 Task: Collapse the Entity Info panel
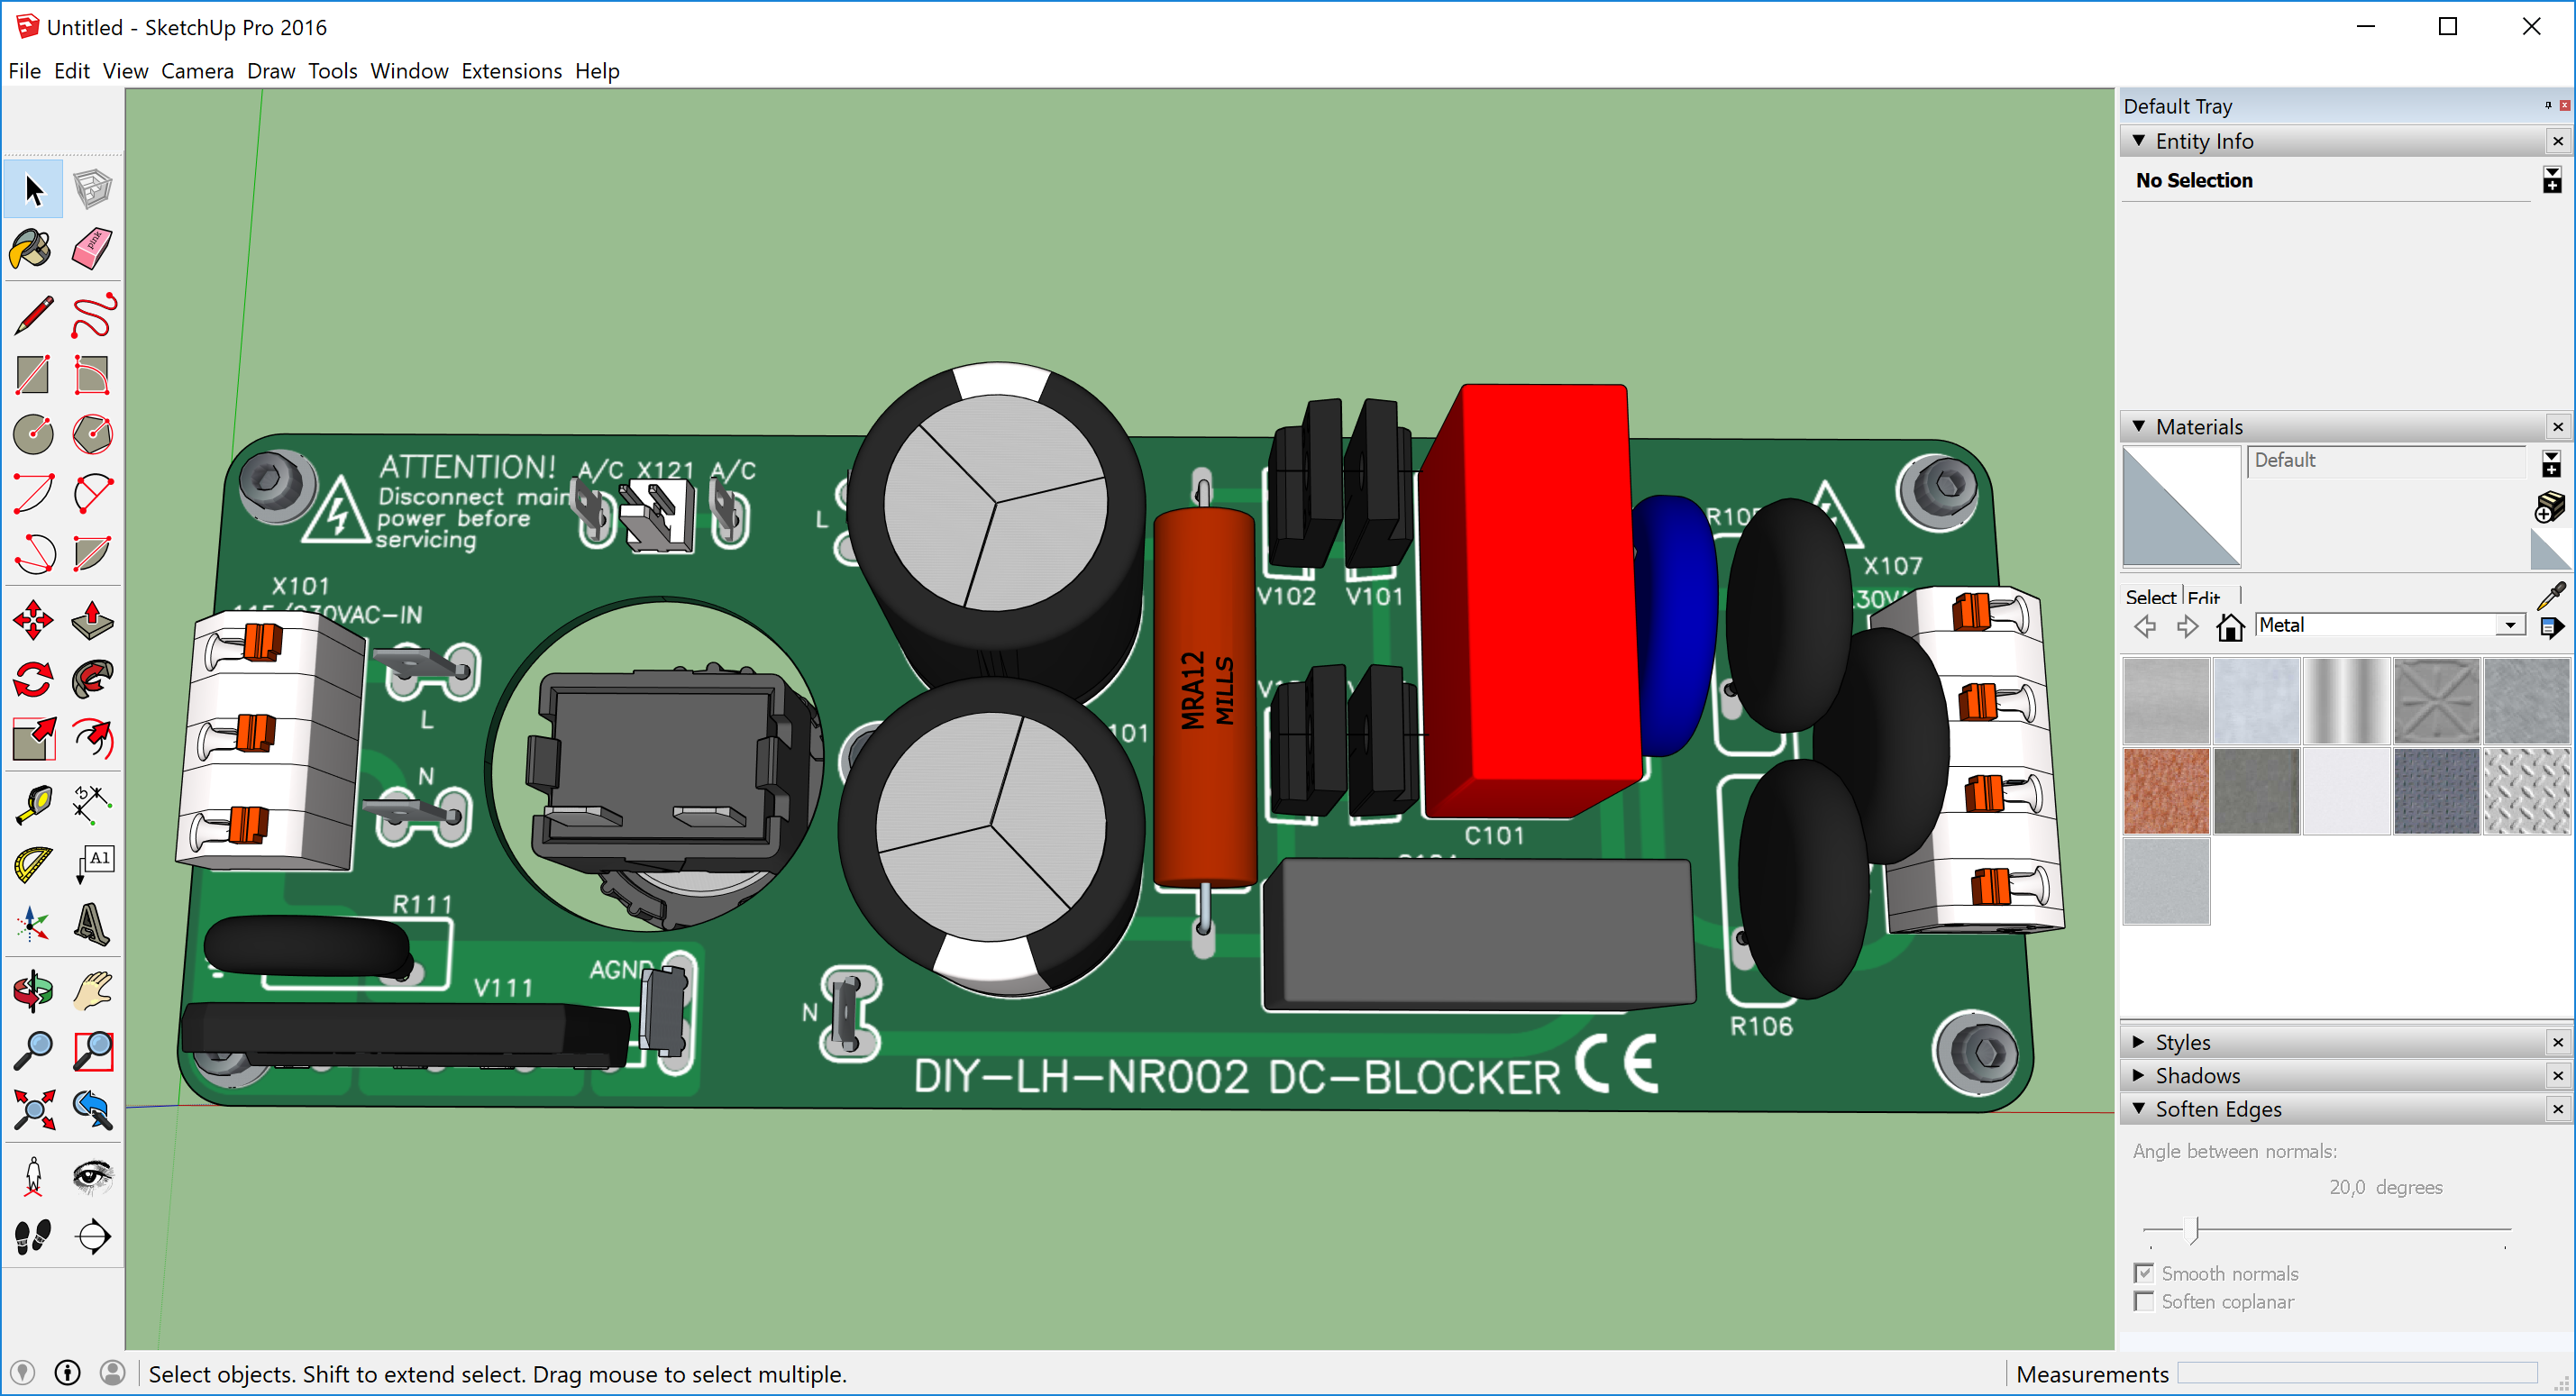click(x=2139, y=141)
